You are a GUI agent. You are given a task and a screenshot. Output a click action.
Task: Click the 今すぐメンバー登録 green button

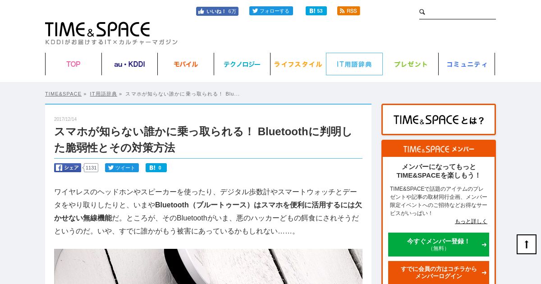(x=439, y=244)
